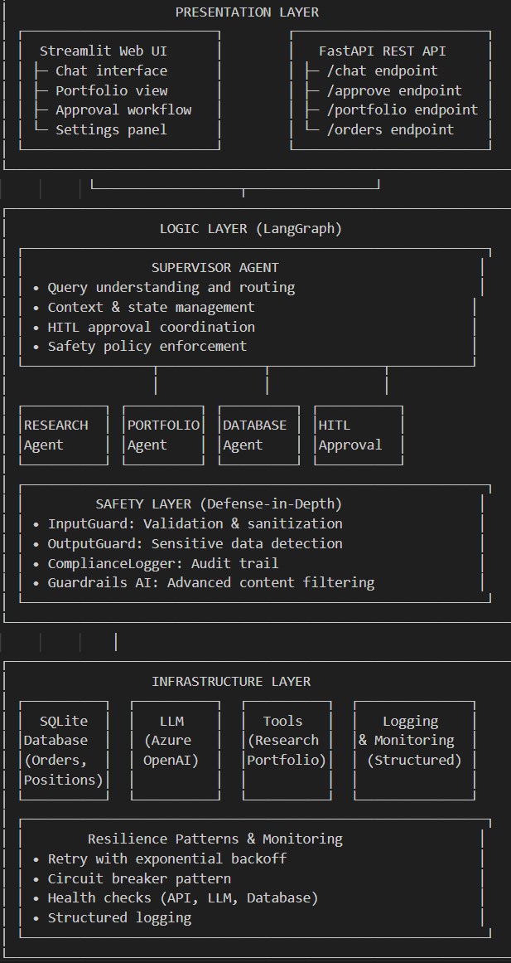Click the PORTFOLIO Agent box
Screen dimensions: 511x963
(x=163, y=435)
